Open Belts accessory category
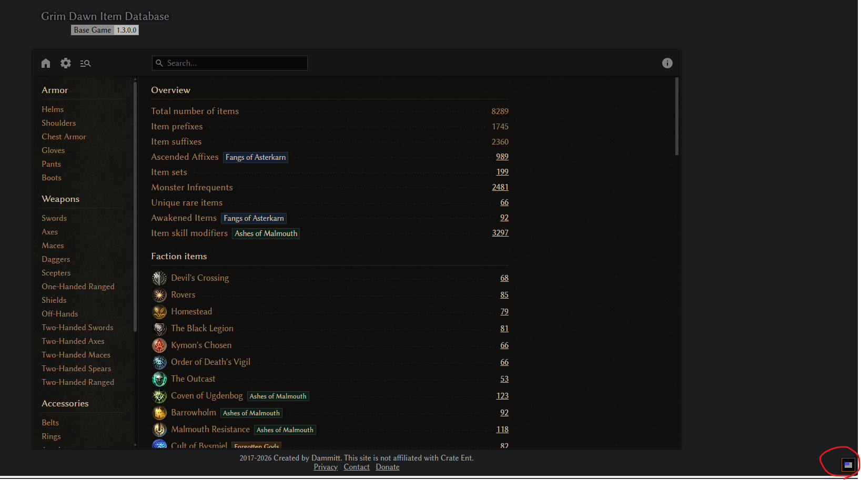 point(50,423)
